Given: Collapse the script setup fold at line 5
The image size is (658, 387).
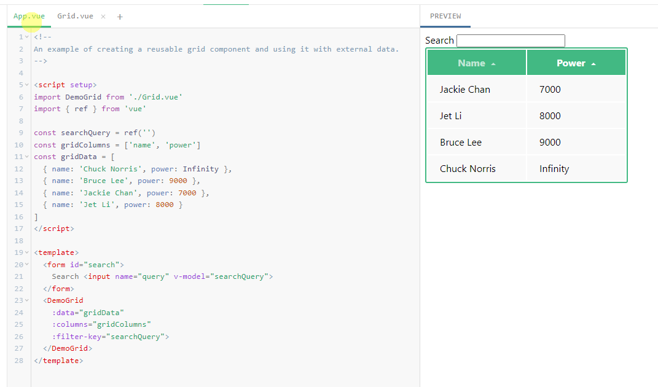Looking at the screenshot, I should [27, 85].
